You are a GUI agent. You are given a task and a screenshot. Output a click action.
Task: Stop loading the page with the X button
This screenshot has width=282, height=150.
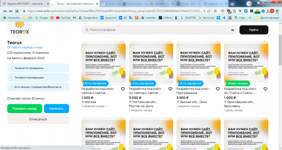(17, 11)
